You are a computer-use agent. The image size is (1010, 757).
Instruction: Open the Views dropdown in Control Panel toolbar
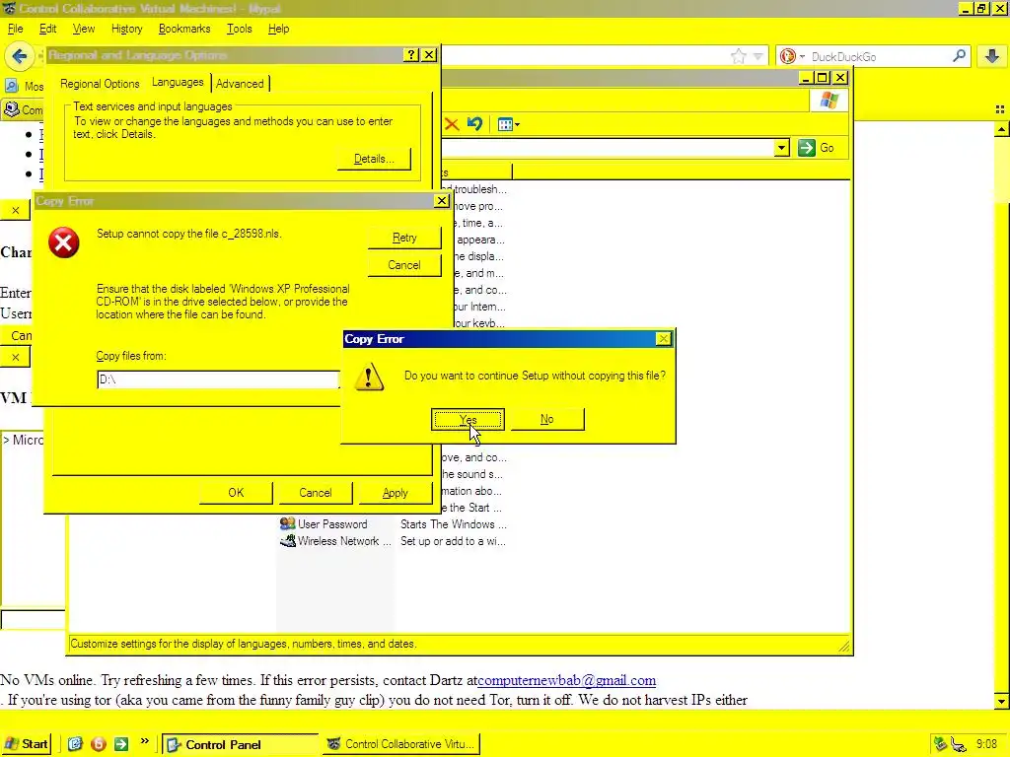tap(508, 124)
